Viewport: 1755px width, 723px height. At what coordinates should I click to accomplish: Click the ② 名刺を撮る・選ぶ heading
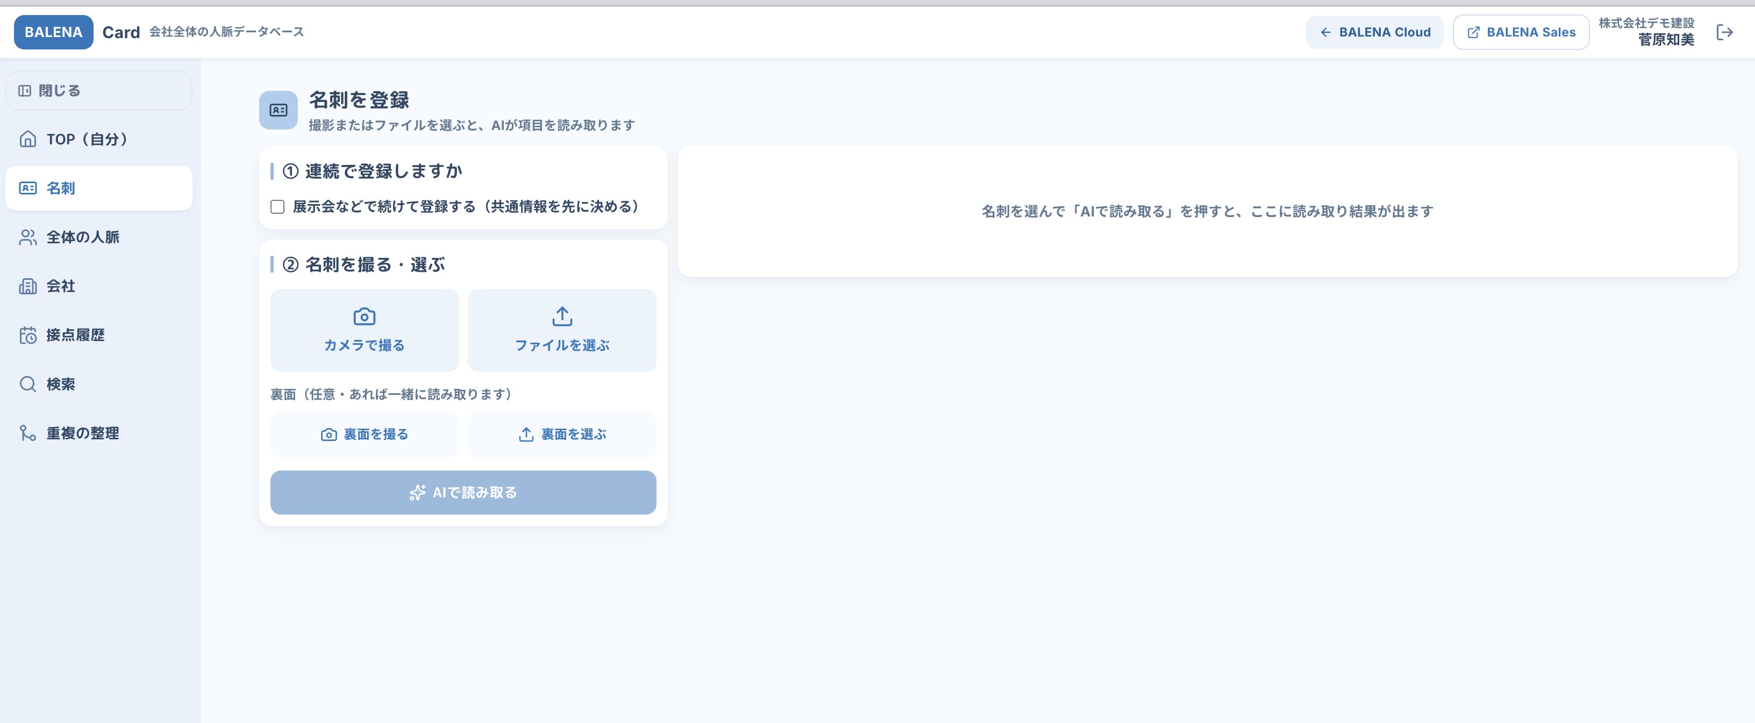tap(364, 264)
